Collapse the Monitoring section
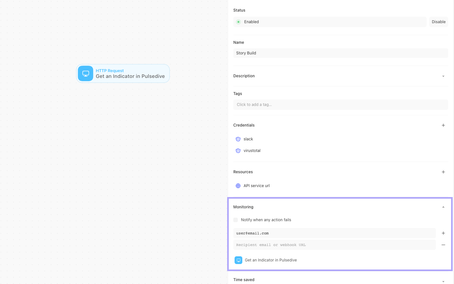Image resolution: width=454 pixels, height=284 pixels. pos(443,207)
